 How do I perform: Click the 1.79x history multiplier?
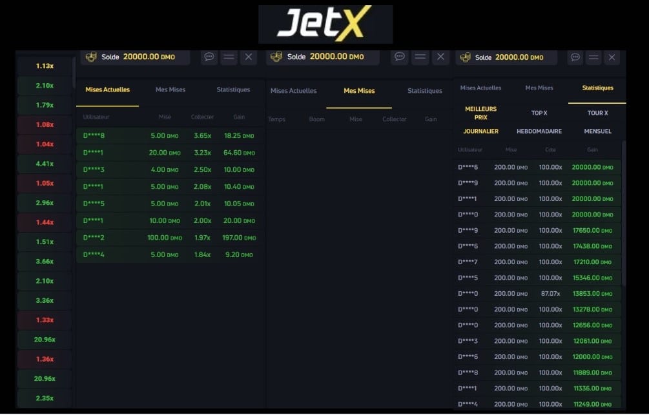coord(45,105)
